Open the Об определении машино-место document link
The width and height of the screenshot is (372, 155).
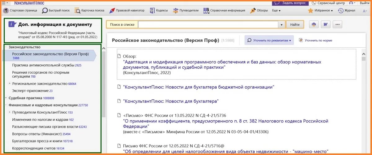[225, 151]
